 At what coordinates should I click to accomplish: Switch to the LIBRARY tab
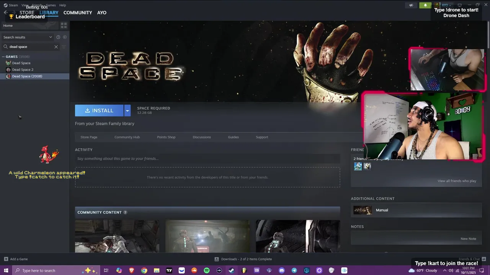tap(49, 13)
